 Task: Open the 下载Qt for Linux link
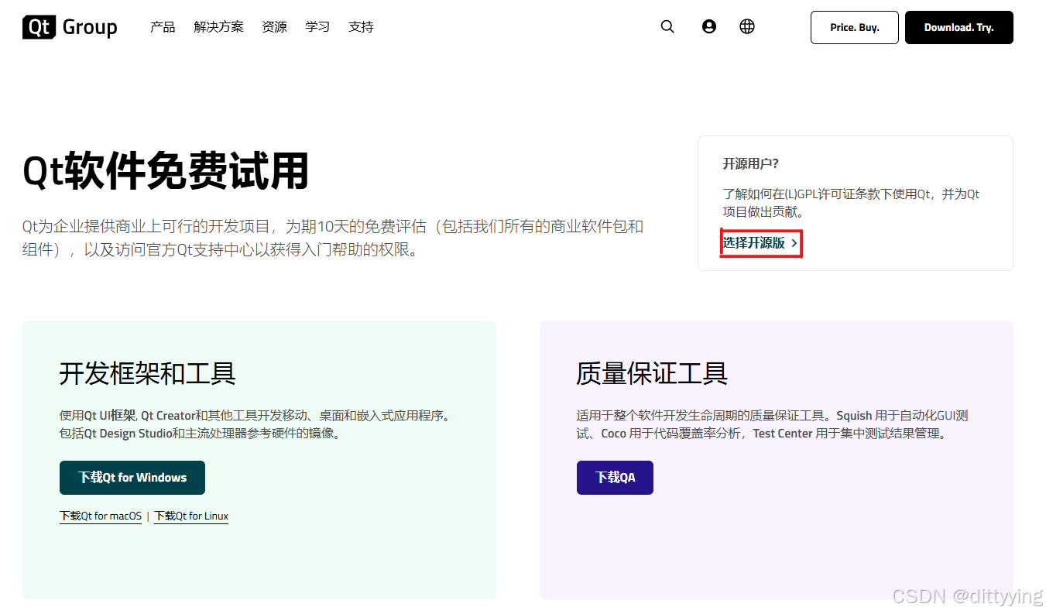tap(191, 516)
